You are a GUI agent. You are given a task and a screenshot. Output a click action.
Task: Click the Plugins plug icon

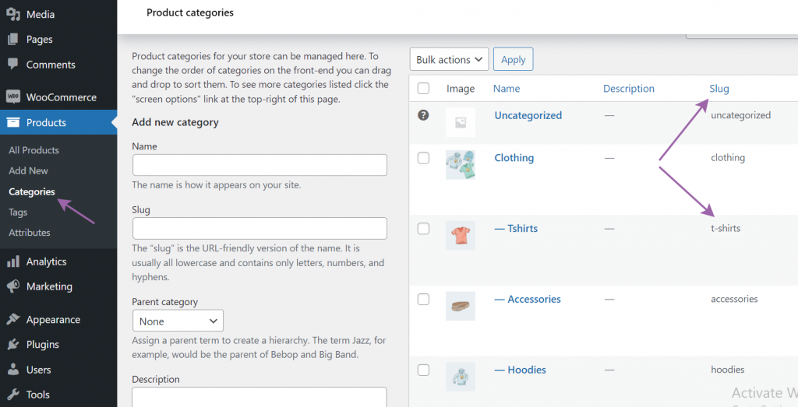coord(13,345)
